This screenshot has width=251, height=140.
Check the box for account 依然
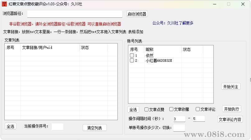[132, 56]
